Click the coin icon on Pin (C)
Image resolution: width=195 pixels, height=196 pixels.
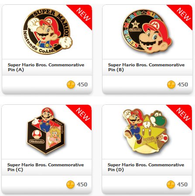(x=70, y=185)
